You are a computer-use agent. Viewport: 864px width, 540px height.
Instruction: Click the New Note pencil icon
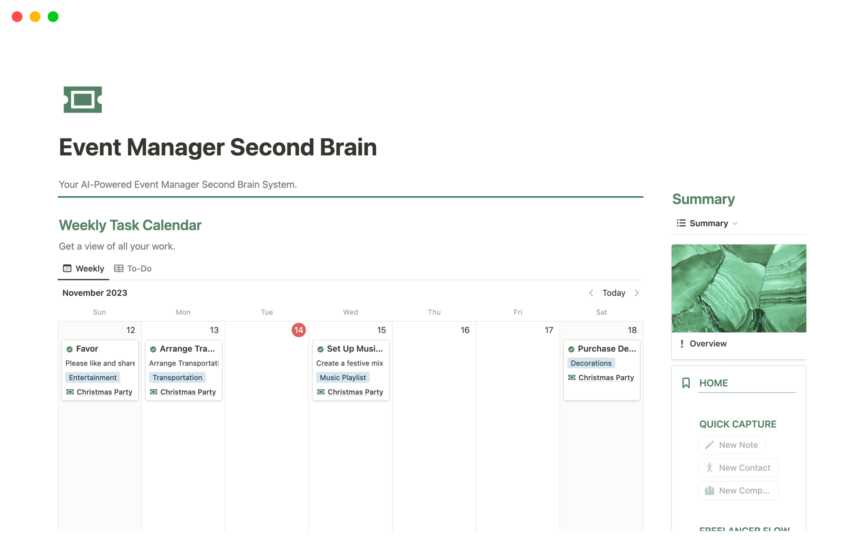point(709,444)
